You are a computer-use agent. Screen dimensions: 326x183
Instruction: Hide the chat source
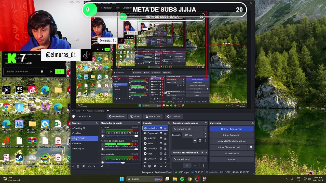point(161,154)
